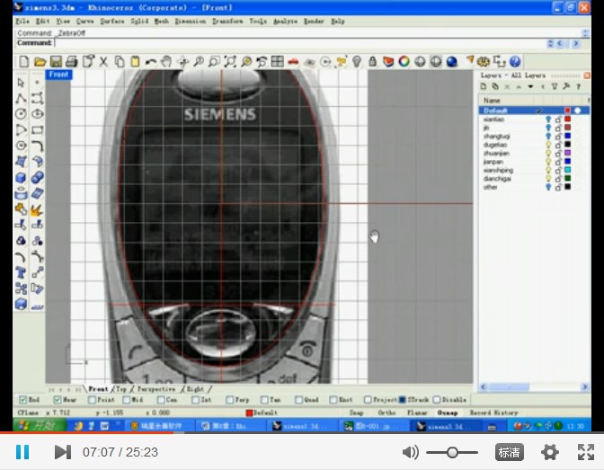Open the Surface menu
The image size is (604, 470).
coord(112,22)
